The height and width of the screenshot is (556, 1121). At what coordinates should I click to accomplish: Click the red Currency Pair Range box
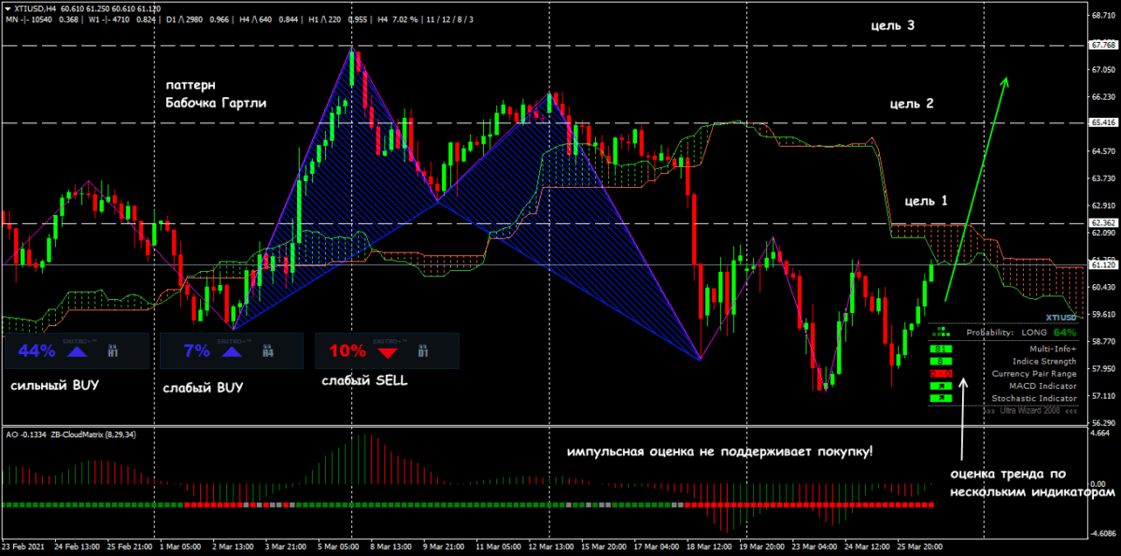pos(940,374)
